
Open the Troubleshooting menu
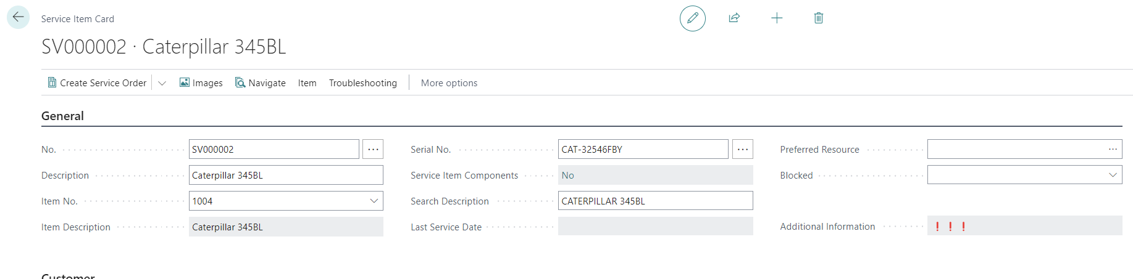[x=363, y=83]
